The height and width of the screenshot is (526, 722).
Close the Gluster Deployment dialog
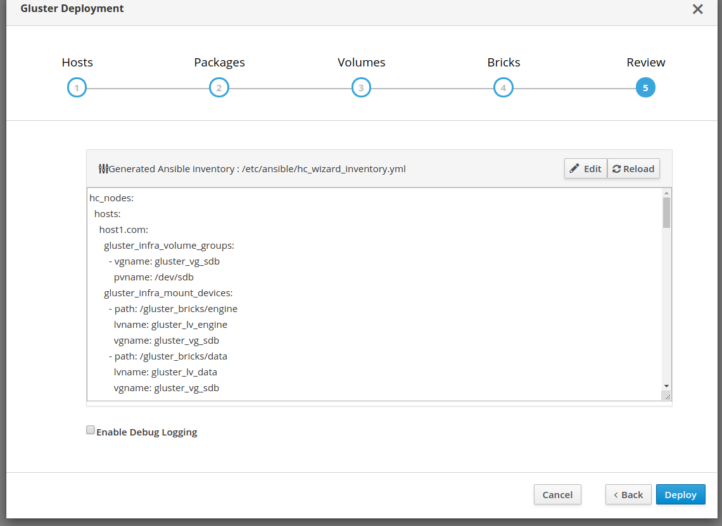pyautogui.click(x=697, y=9)
